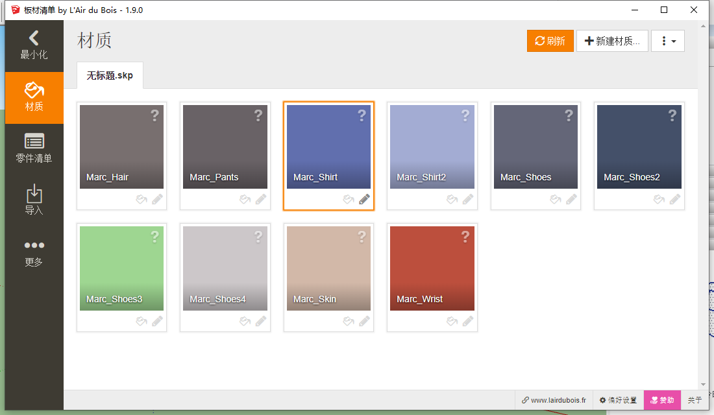Select the 无标题.skp tab
Screen dimensions: 714x415
coord(110,75)
